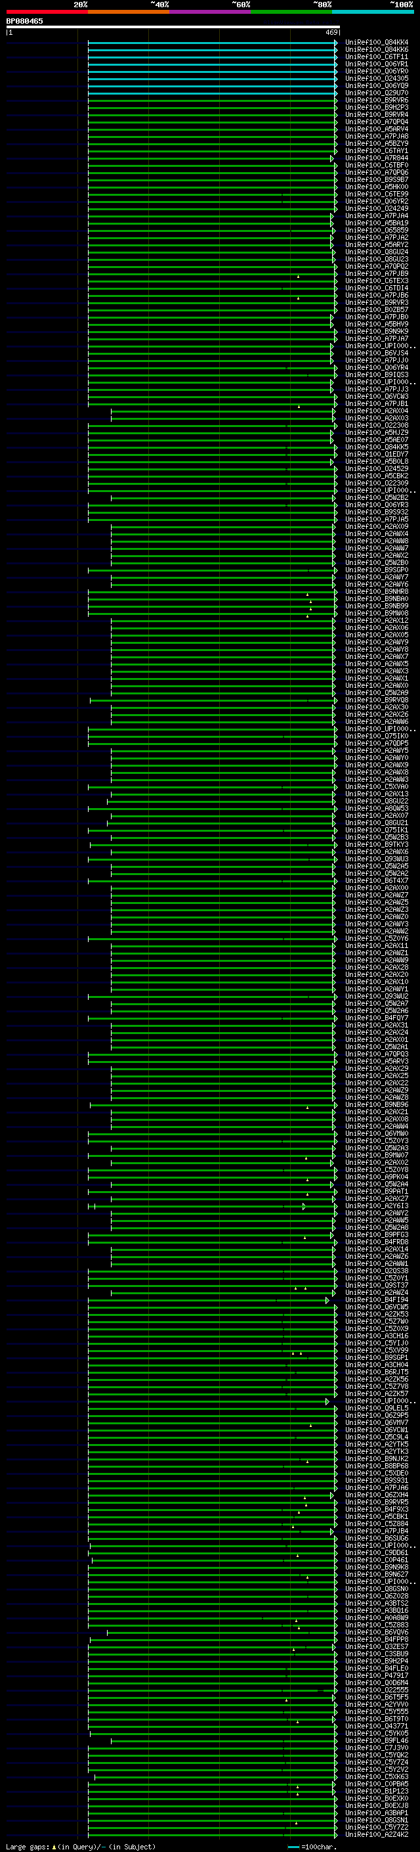Select the text UniRef100_C6TEX3

(377, 281)
